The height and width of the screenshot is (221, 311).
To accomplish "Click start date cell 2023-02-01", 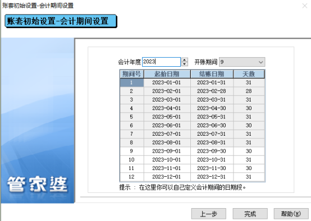I will click(167, 91).
